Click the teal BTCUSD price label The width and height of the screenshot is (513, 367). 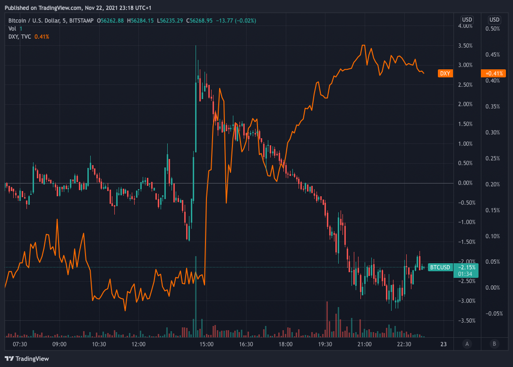440,267
